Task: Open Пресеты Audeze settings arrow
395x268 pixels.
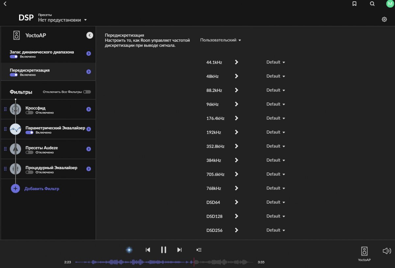Action: [x=89, y=149]
